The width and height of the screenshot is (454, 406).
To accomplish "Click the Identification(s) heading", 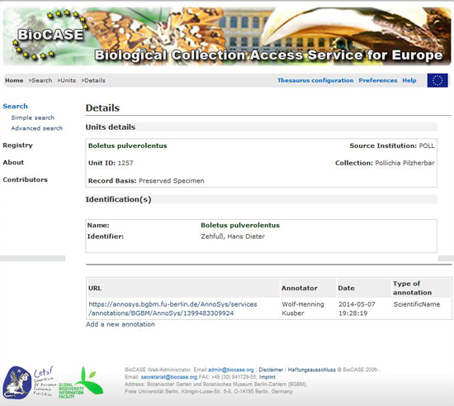I will click(x=118, y=199).
